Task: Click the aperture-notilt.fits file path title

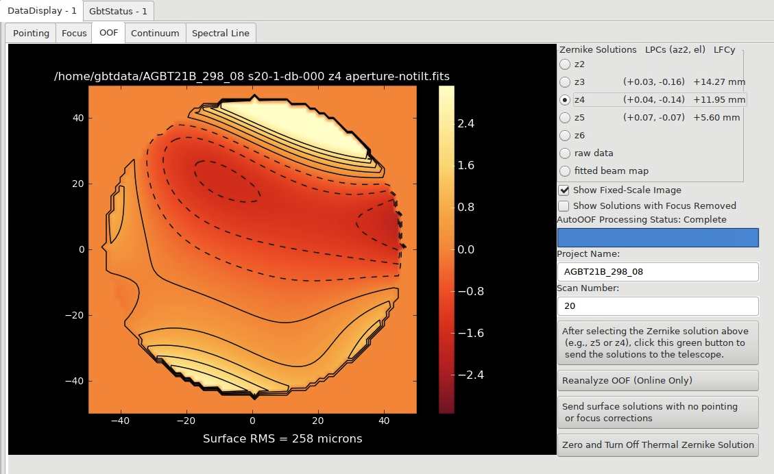Action: (x=252, y=77)
